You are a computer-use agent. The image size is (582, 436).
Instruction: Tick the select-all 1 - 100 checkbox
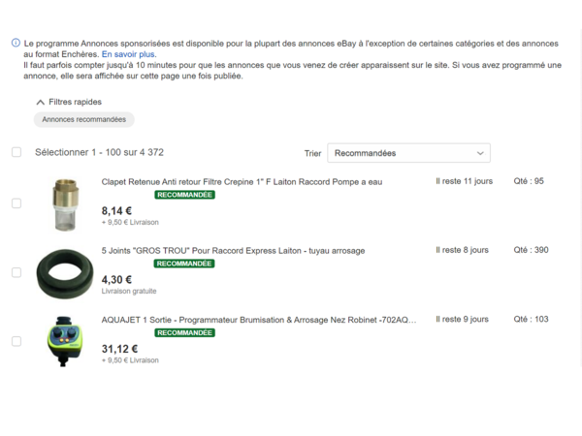click(x=16, y=152)
